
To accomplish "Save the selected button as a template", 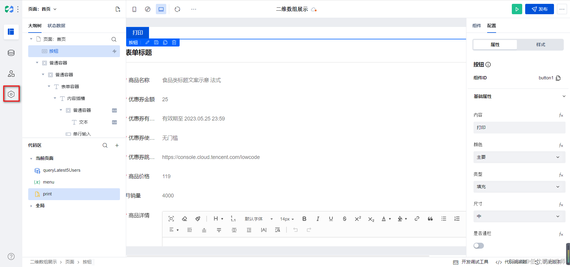I will coord(156,42).
